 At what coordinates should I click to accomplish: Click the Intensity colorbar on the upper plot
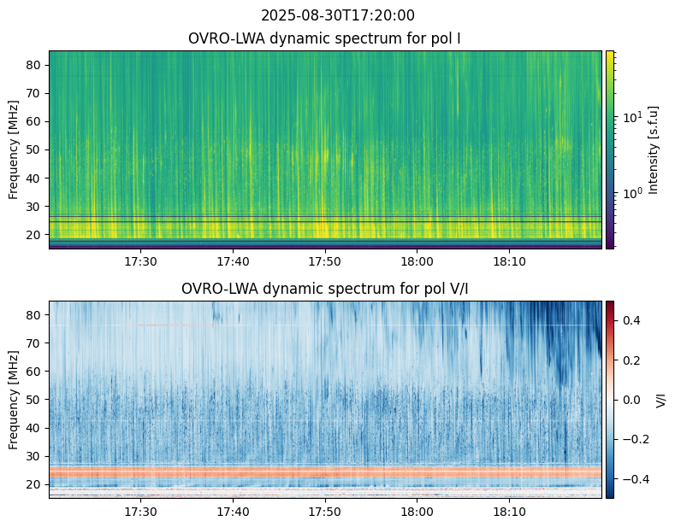click(x=610, y=149)
